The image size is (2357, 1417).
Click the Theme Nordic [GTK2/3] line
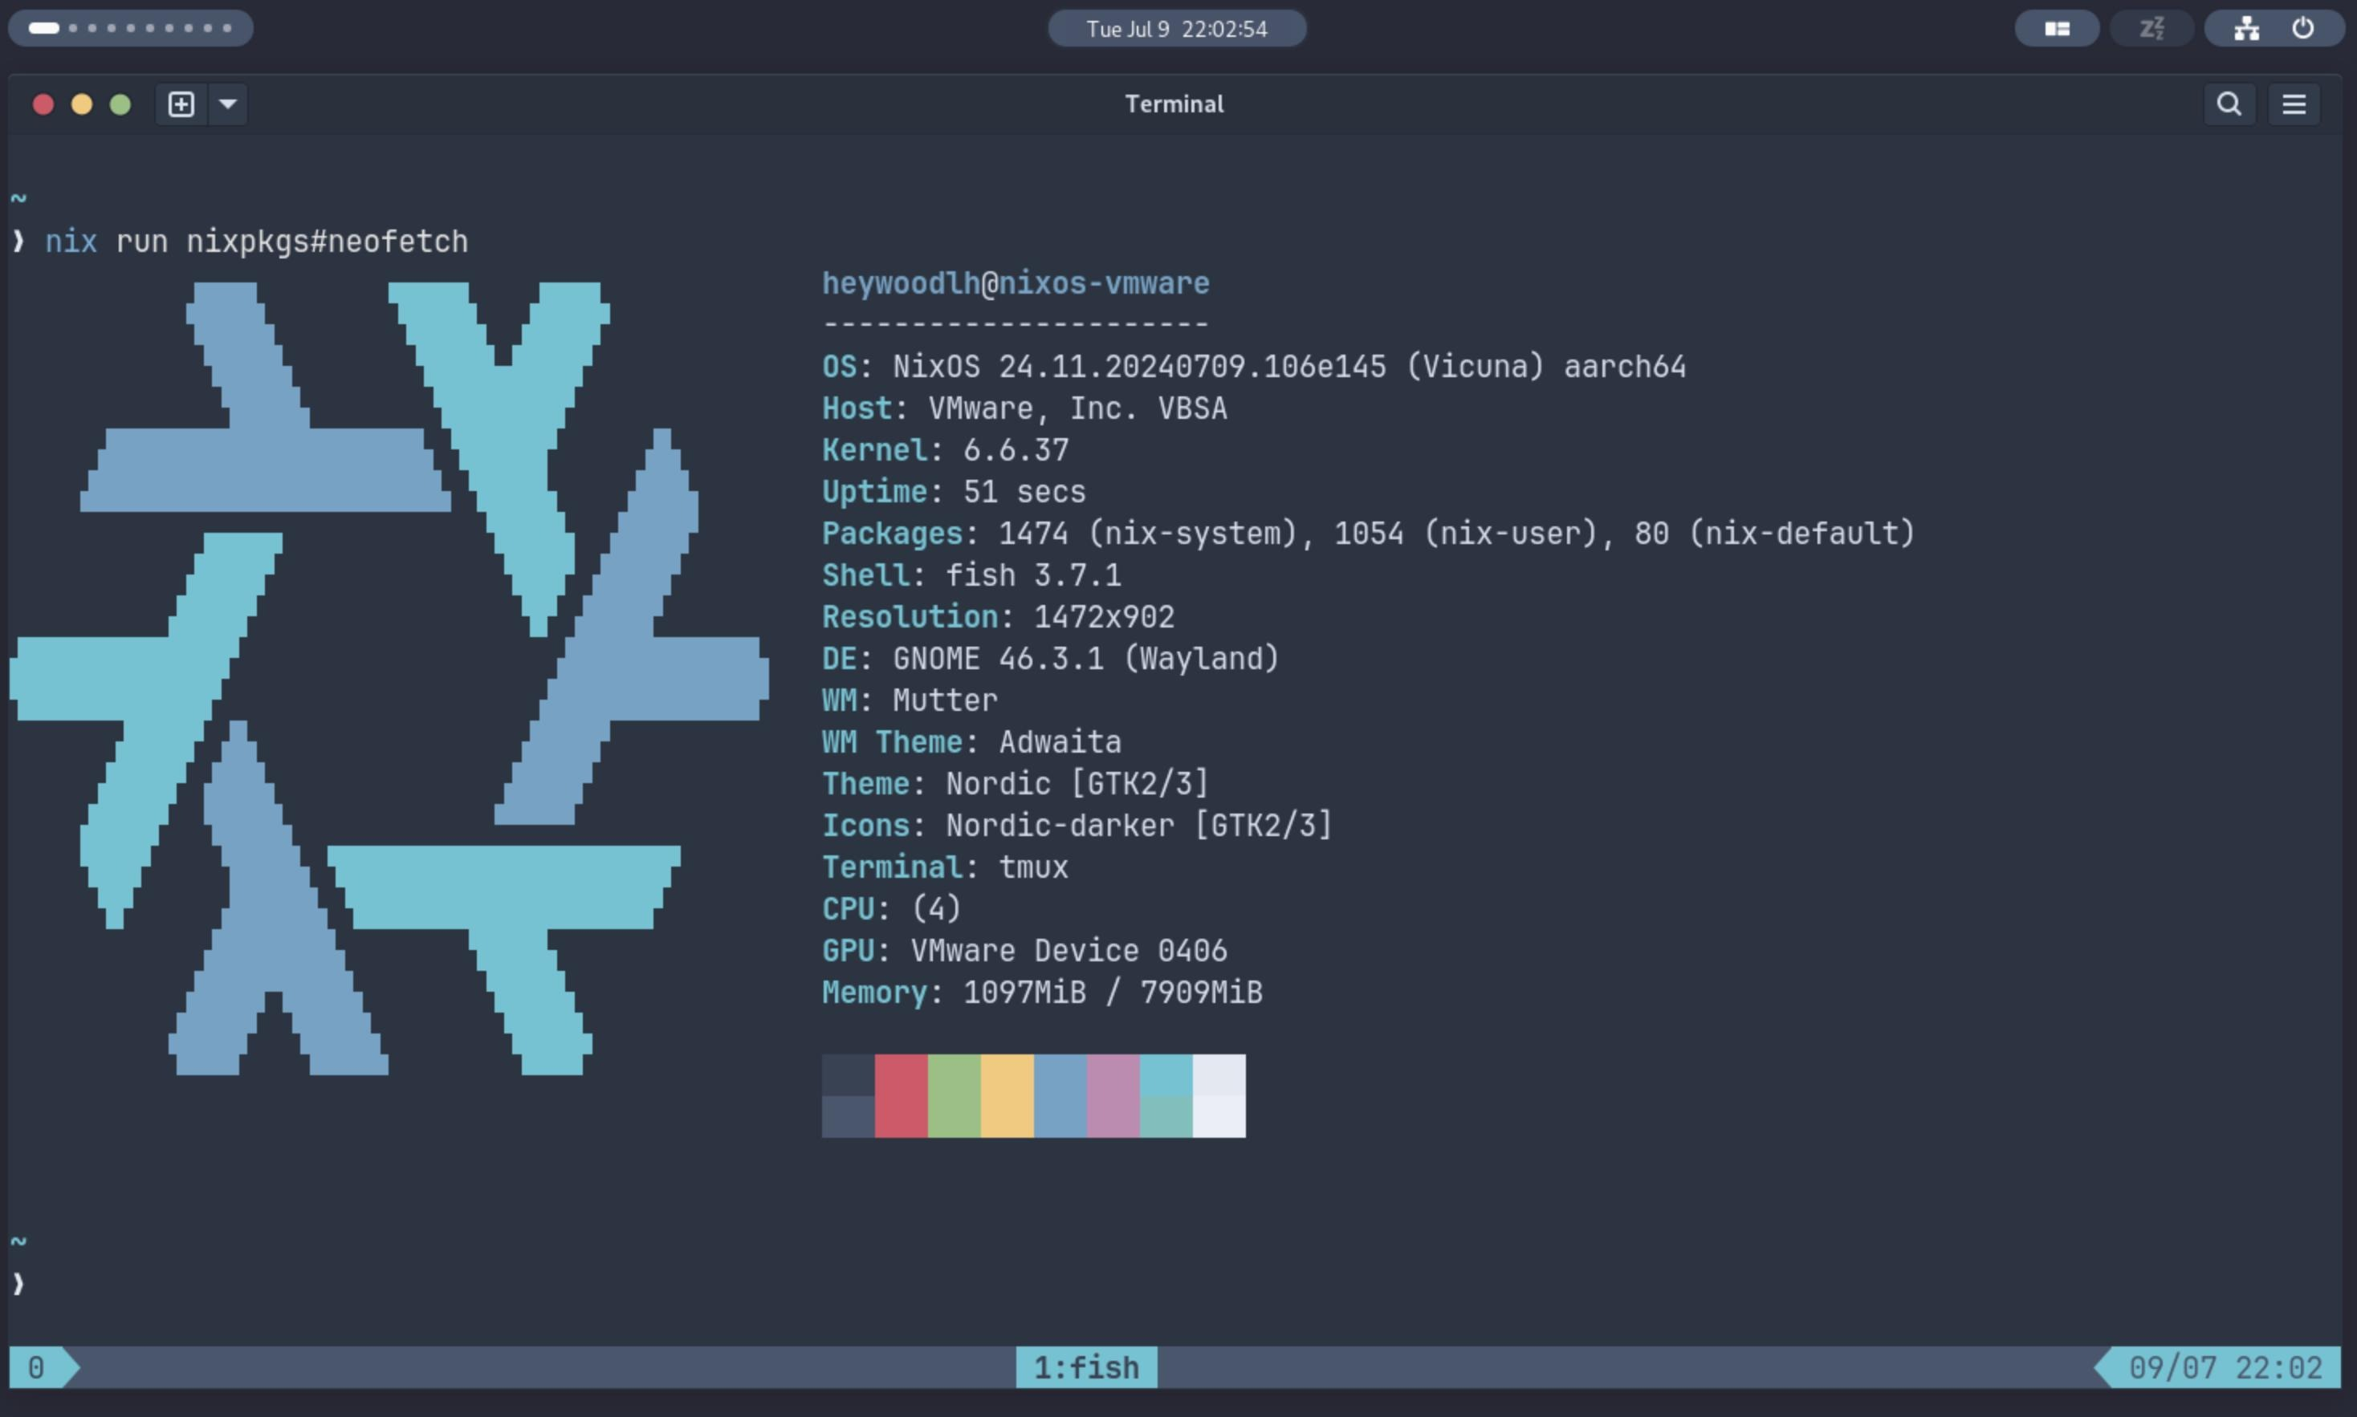coord(1016,784)
